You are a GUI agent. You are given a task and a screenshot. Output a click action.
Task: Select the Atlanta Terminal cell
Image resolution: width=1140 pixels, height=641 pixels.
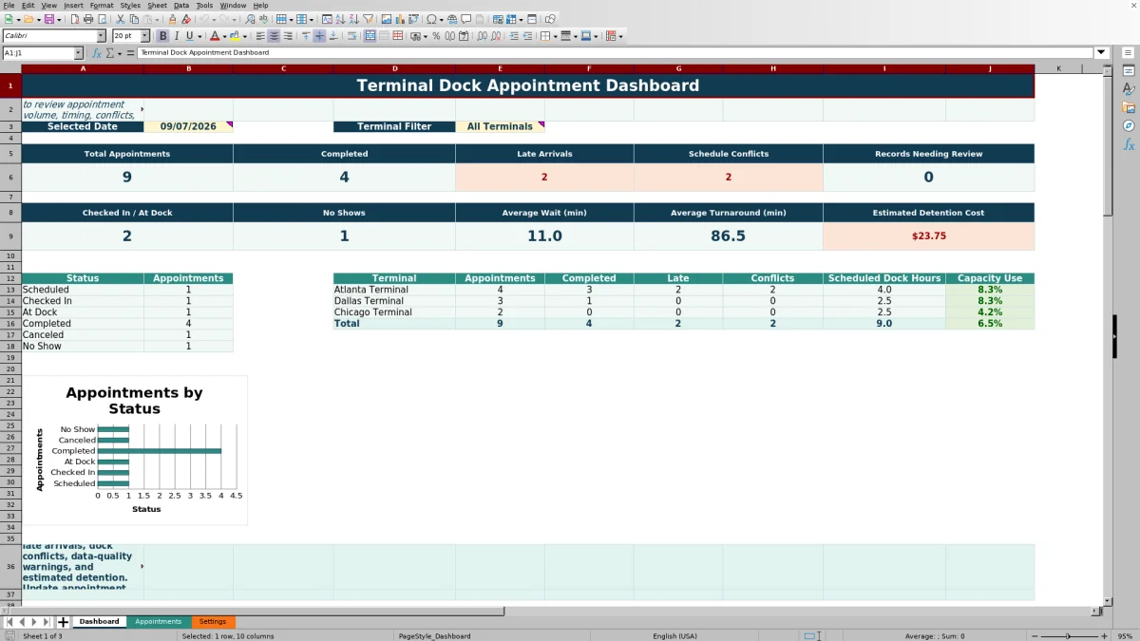coord(394,290)
